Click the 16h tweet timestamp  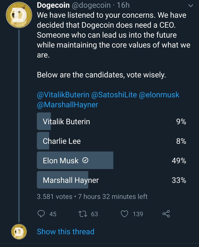click(123, 5)
